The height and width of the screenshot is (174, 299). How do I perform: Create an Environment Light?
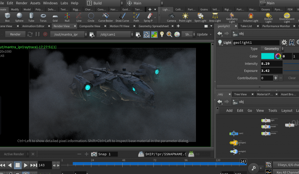(287, 18)
